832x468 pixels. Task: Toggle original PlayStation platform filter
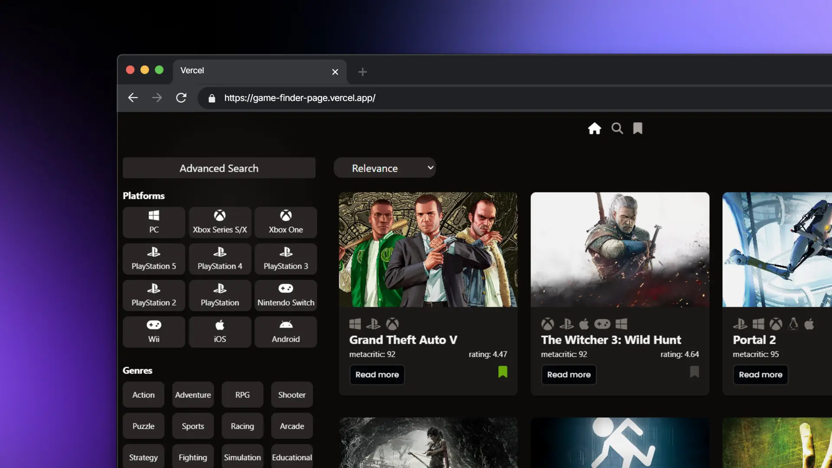point(220,295)
